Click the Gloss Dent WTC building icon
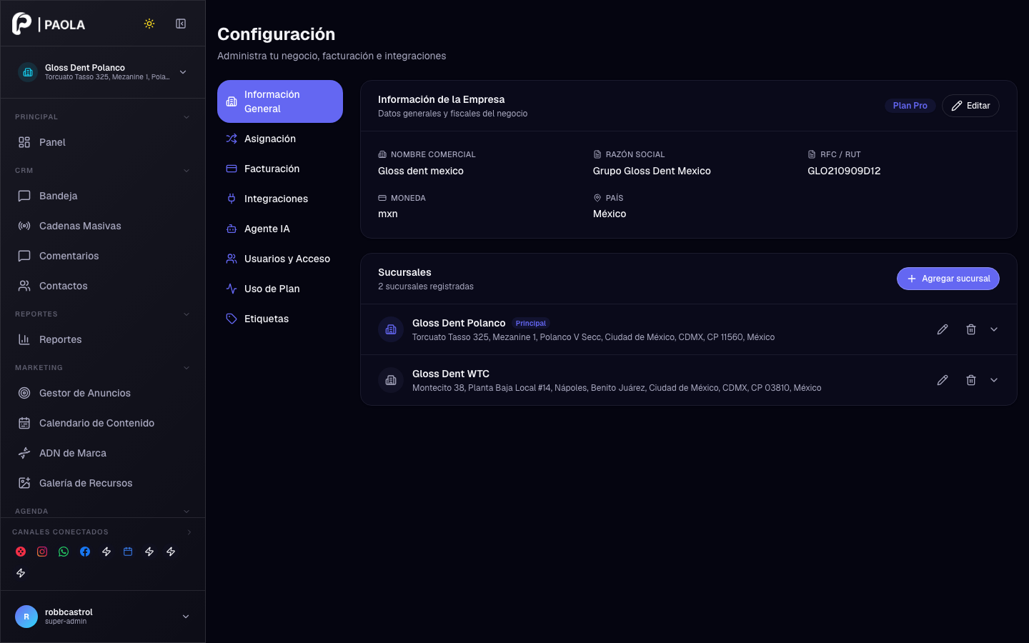The height and width of the screenshot is (643, 1029). (391, 380)
